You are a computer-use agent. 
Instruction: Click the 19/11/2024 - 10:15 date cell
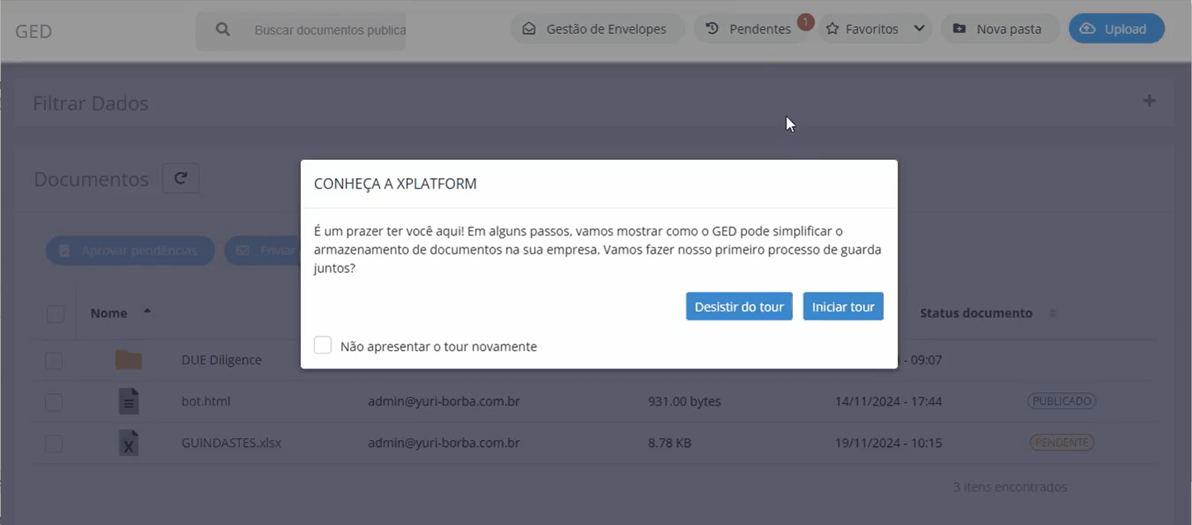(x=889, y=443)
